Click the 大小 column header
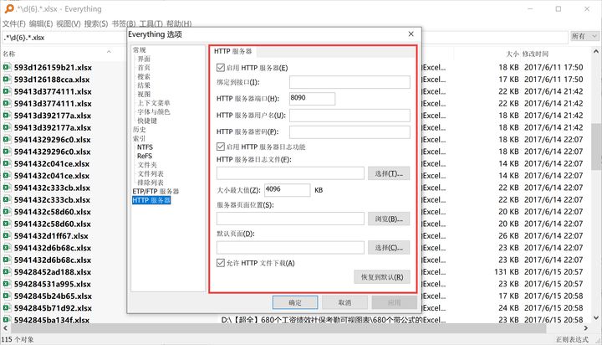The image size is (602, 345). tap(513, 54)
